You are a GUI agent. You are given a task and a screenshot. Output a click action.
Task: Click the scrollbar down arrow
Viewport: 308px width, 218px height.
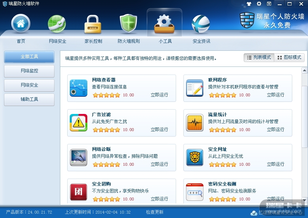click(304, 200)
